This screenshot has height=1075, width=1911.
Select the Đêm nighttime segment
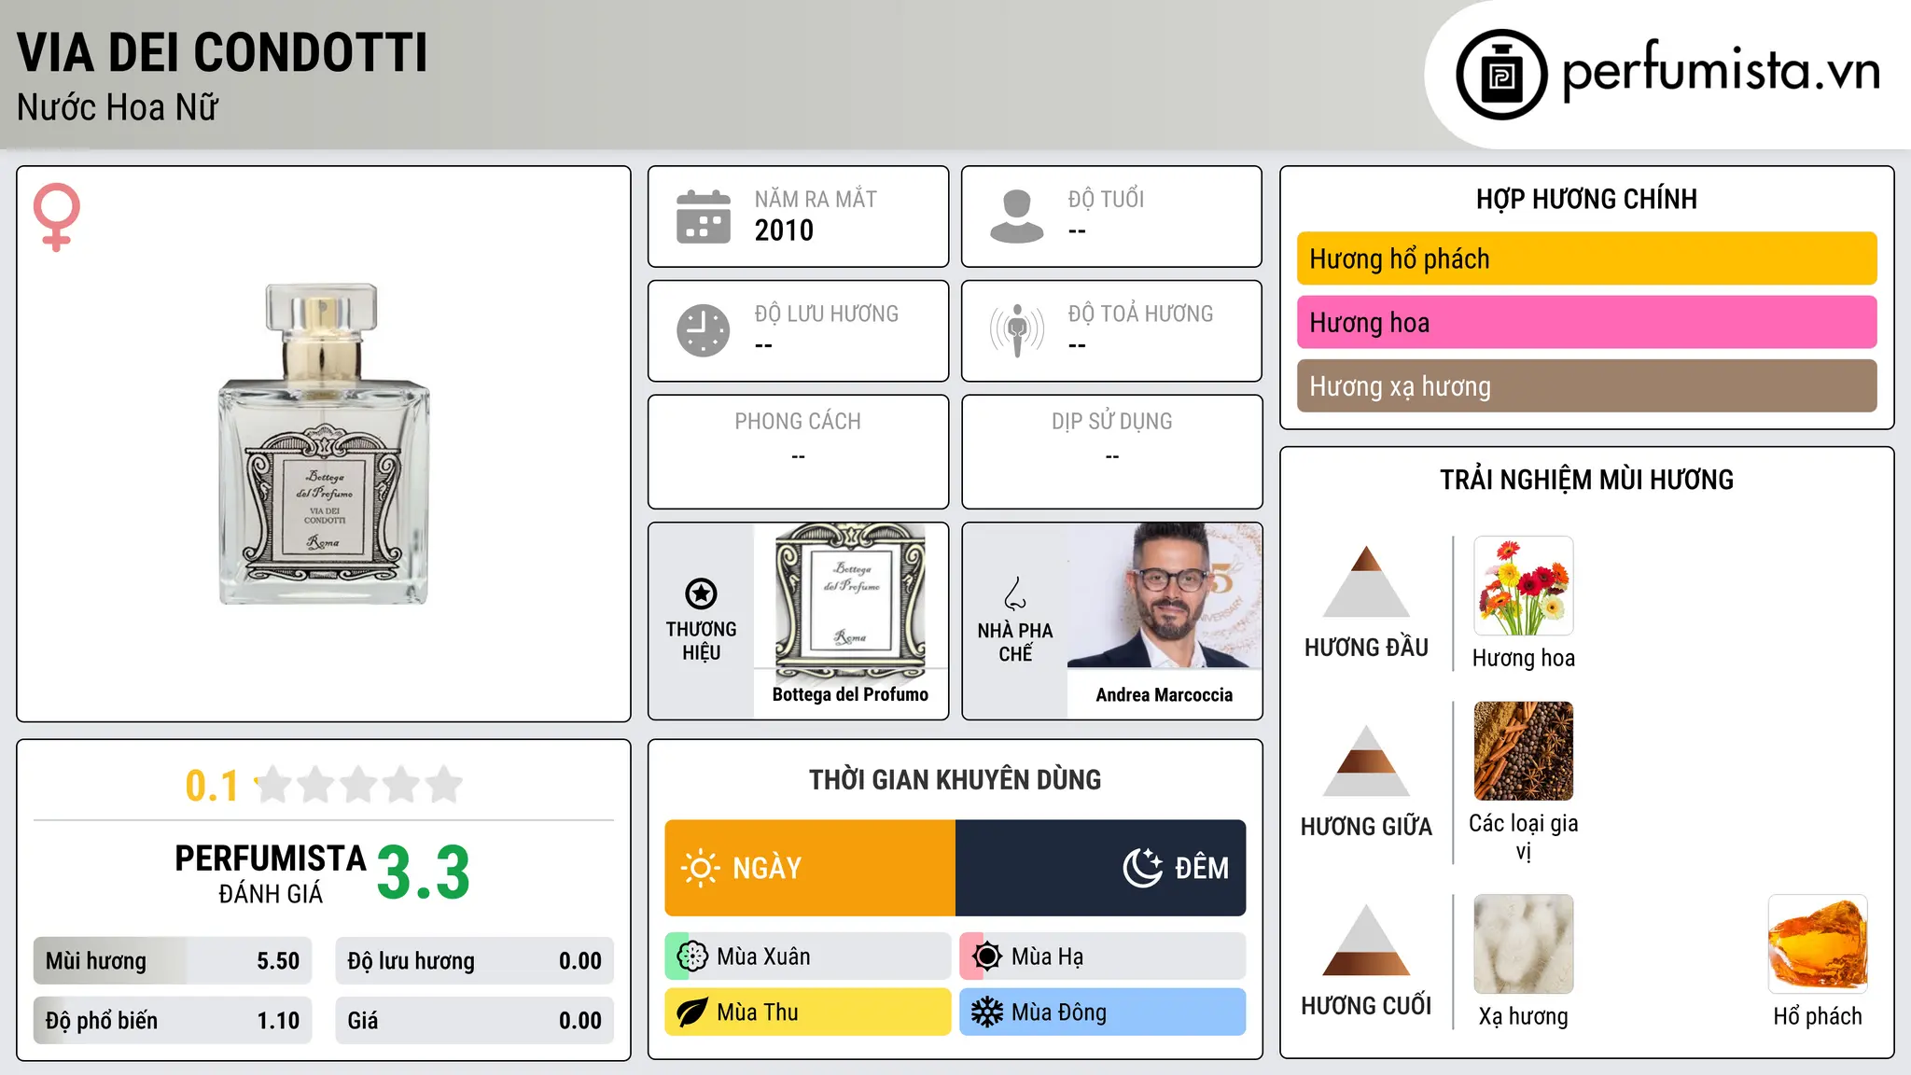[x=1101, y=868]
